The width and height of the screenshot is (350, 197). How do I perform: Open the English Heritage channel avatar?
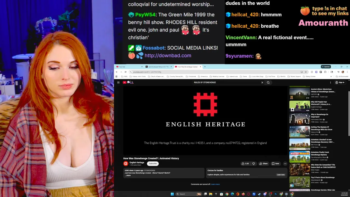[126, 164]
